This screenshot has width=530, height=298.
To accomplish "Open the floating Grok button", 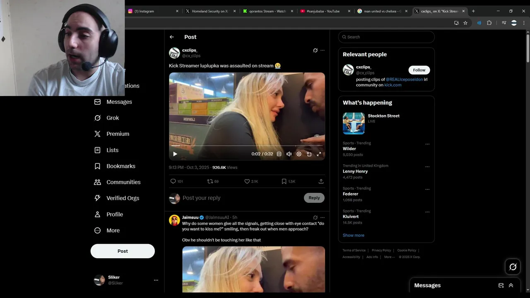I will pos(513,267).
